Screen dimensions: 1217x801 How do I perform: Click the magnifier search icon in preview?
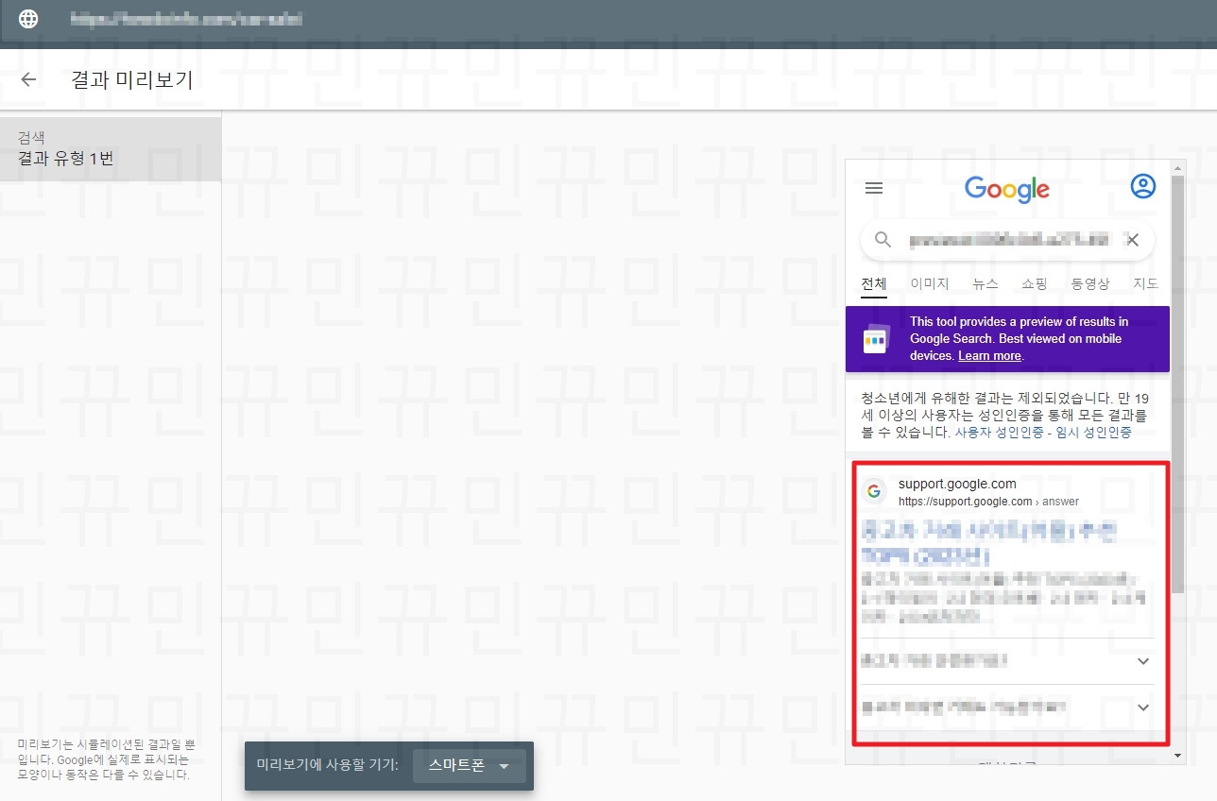(x=883, y=240)
